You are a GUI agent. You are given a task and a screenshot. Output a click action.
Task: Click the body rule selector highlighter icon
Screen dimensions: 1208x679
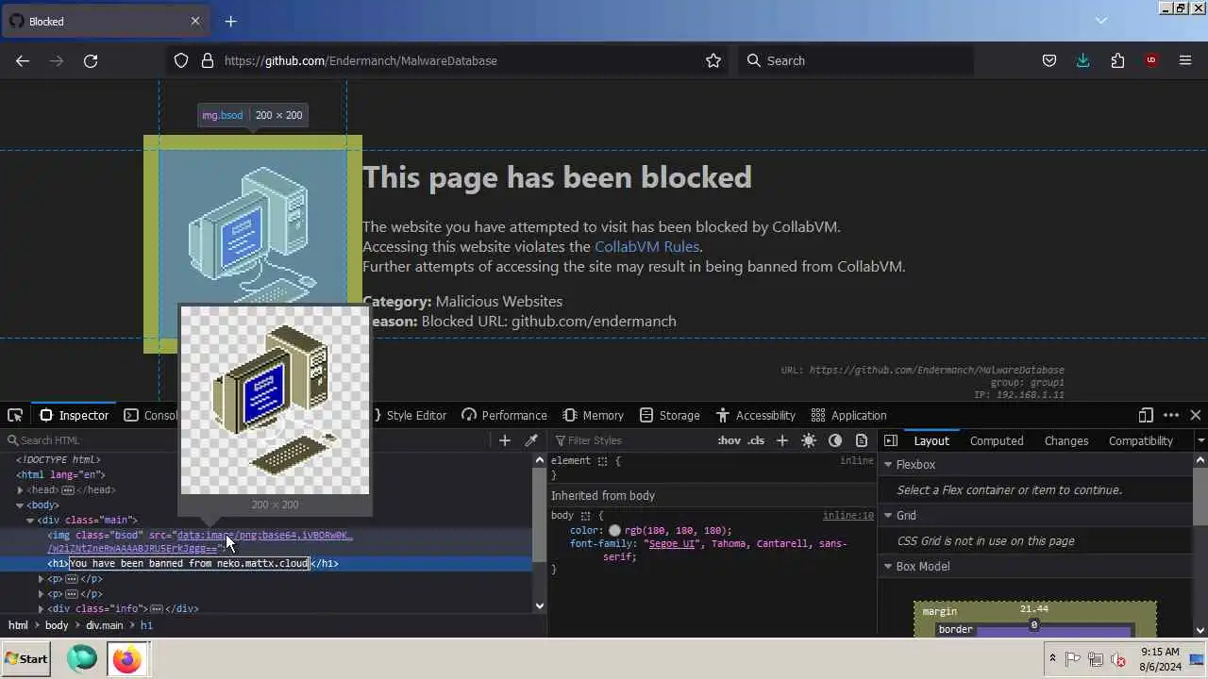[585, 516]
